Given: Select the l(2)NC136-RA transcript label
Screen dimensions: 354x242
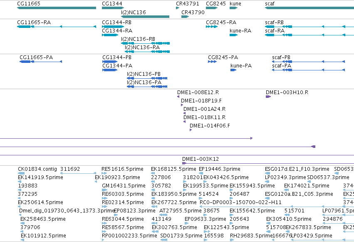Looking at the screenshot, I should click(x=142, y=47).
